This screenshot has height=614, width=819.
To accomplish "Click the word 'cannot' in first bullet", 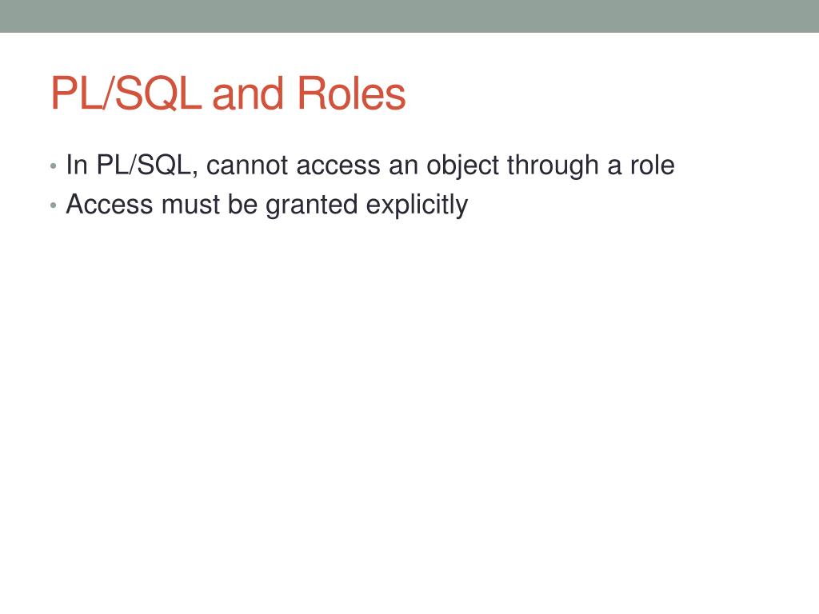I will tap(247, 165).
